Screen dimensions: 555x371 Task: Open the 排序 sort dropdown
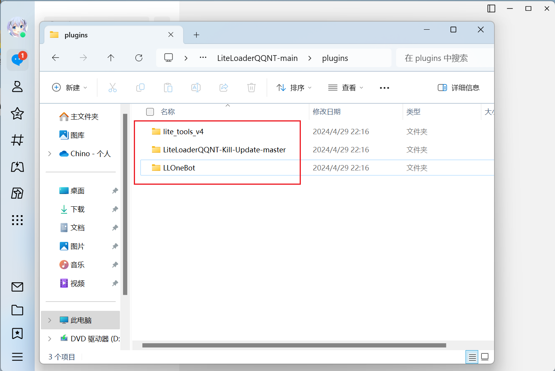294,88
